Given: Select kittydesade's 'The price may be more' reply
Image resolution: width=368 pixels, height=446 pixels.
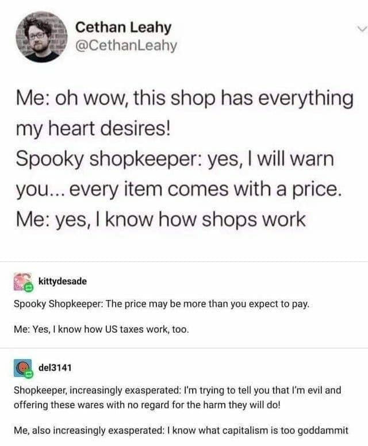Looking at the screenshot, I should [162, 305].
